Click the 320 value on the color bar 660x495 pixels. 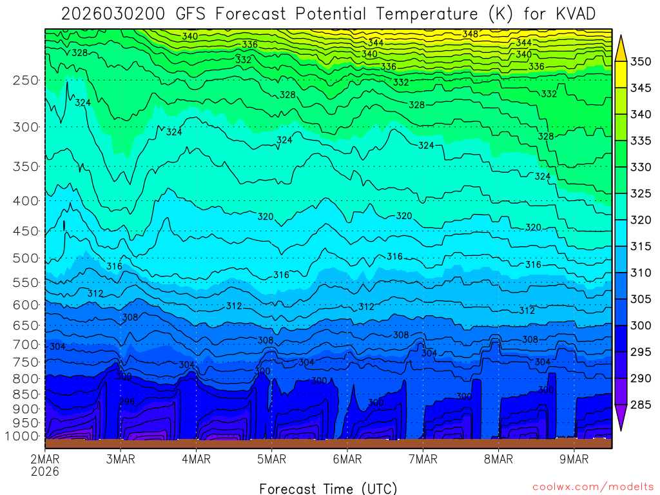[641, 220]
